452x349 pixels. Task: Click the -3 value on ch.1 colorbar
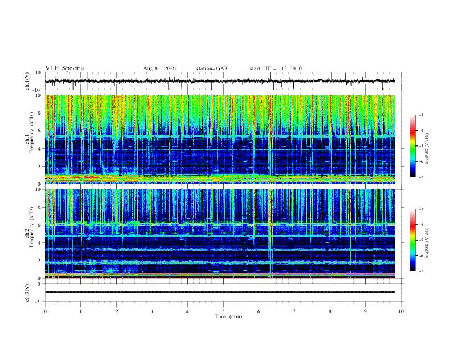[x=421, y=115]
